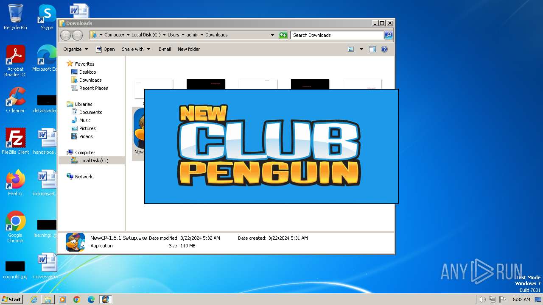Select the councild.jpg desktop file
Screen dimensions: 543x305
(15, 269)
